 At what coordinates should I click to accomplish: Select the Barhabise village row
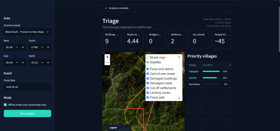[209, 84]
